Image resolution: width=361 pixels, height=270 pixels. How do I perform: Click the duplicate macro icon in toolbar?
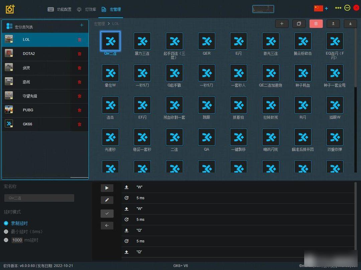click(x=299, y=24)
